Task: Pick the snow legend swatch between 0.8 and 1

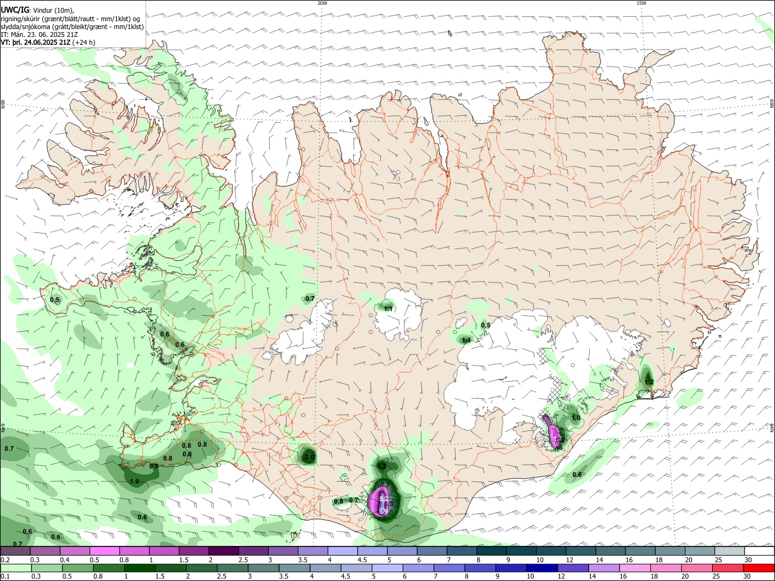Action: (x=134, y=551)
